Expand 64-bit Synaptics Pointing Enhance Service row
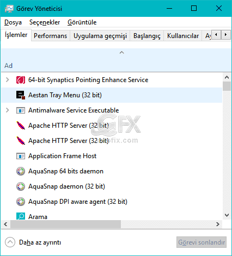 pos(7,80)
